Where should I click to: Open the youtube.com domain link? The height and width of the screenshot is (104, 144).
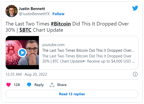[x=53, y=45]
